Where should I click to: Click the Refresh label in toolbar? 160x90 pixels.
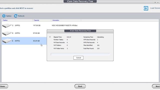[21, 16]
